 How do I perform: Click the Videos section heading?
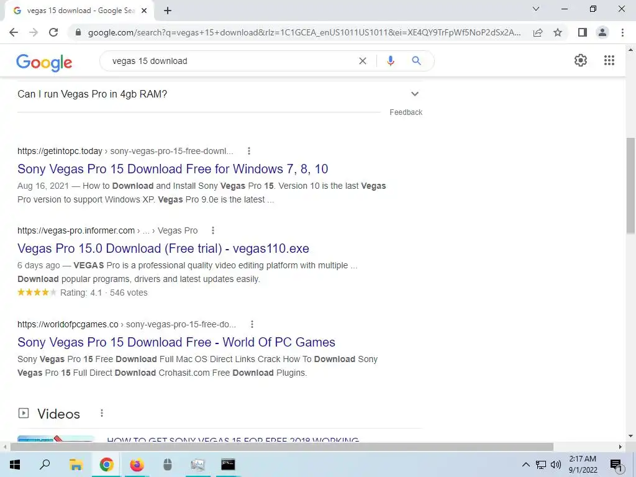point(59,414)
